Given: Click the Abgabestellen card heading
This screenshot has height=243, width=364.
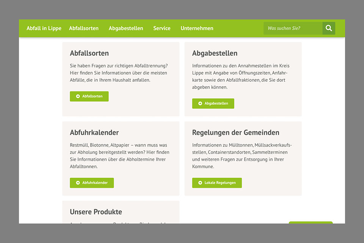Looking at the screenshot, I should (x=215, y=53).
